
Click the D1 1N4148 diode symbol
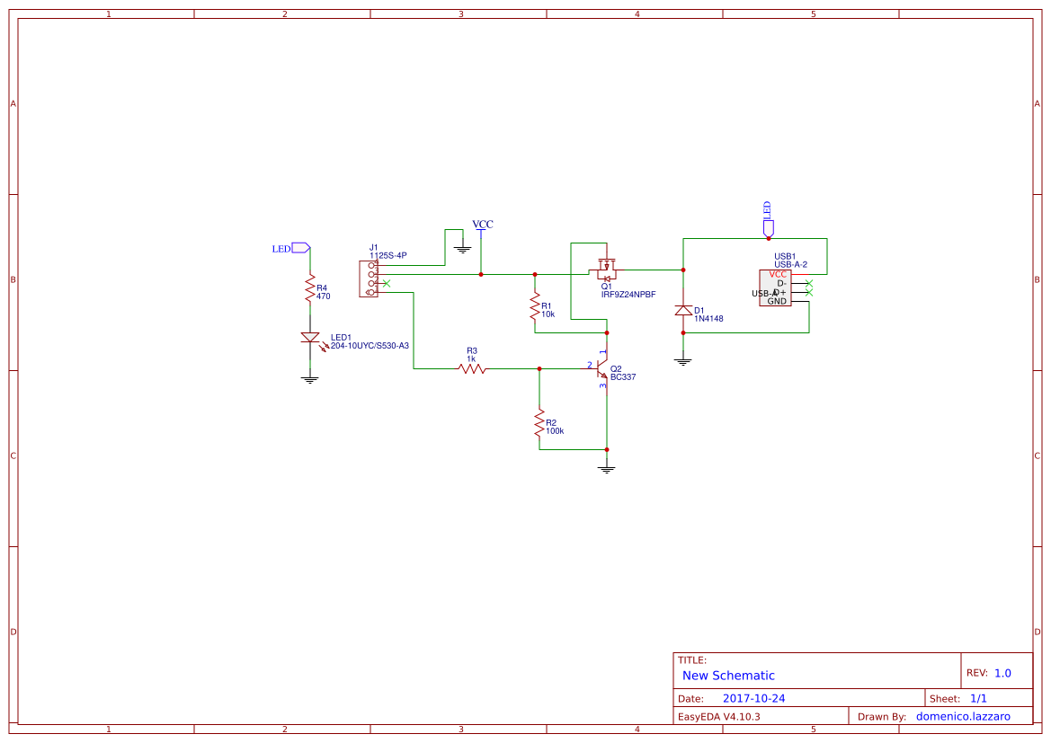click(683, 309)
